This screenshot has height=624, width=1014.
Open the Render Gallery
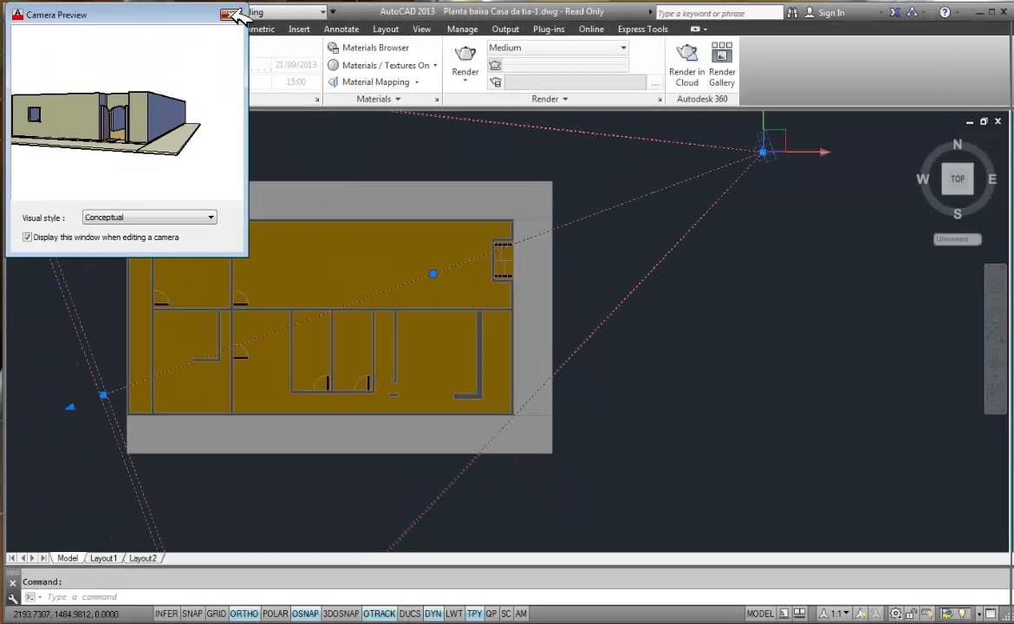pyautogui.click(x=722, y=65)
